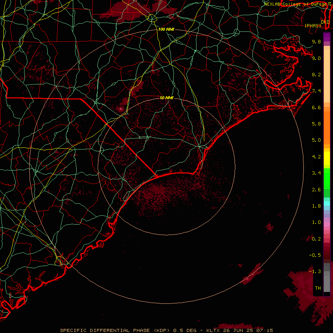Click the [PHAS] units label

[313, 26]
